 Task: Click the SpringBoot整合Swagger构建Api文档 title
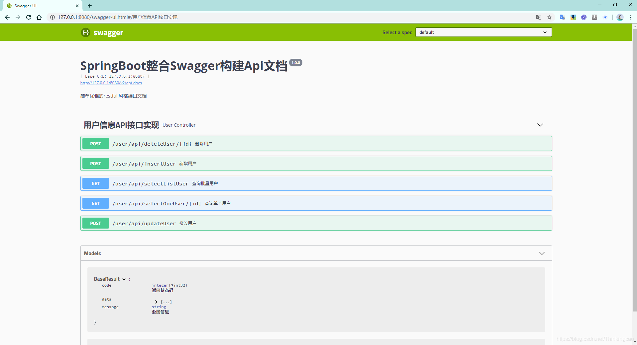[x=184, y=66]
